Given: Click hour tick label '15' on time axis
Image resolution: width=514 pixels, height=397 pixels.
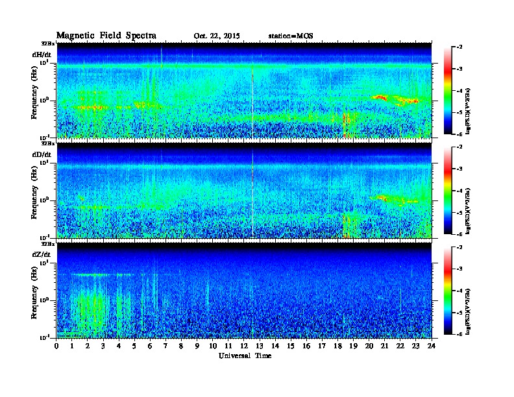Looking at the screenshot, I should [x=291, y=346].
